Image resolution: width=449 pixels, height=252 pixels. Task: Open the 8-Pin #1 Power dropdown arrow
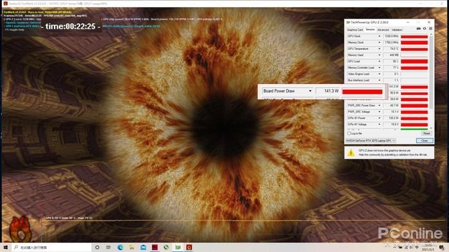point(379,118)
